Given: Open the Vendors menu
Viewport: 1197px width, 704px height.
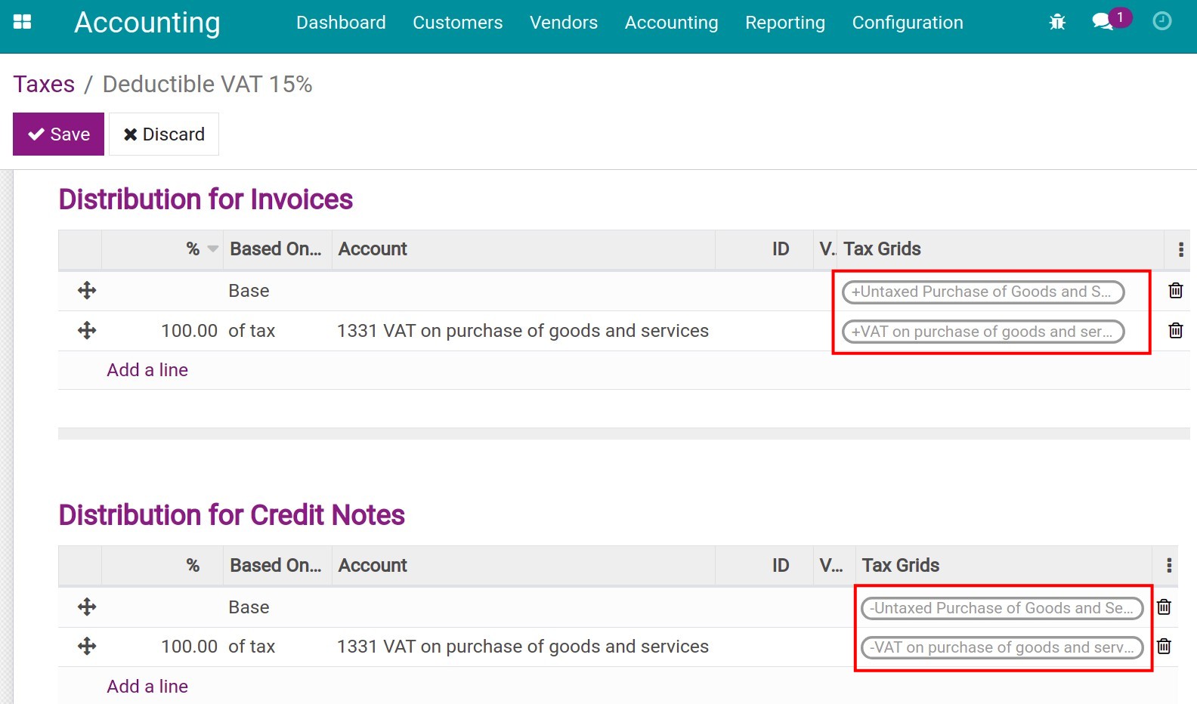Looking at the screenshot, I should (x=564, y=23).
